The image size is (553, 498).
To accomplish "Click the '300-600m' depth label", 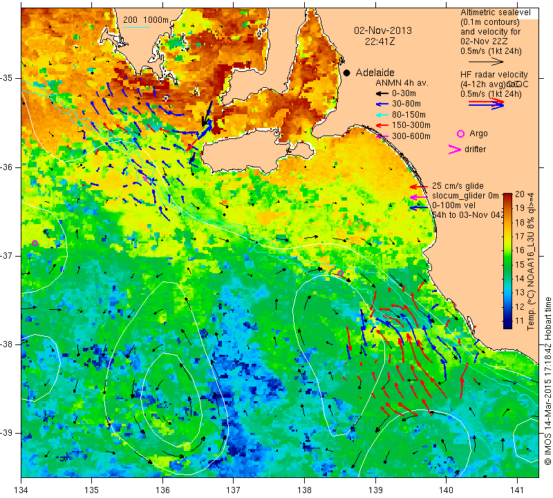I will click(411, 136).
